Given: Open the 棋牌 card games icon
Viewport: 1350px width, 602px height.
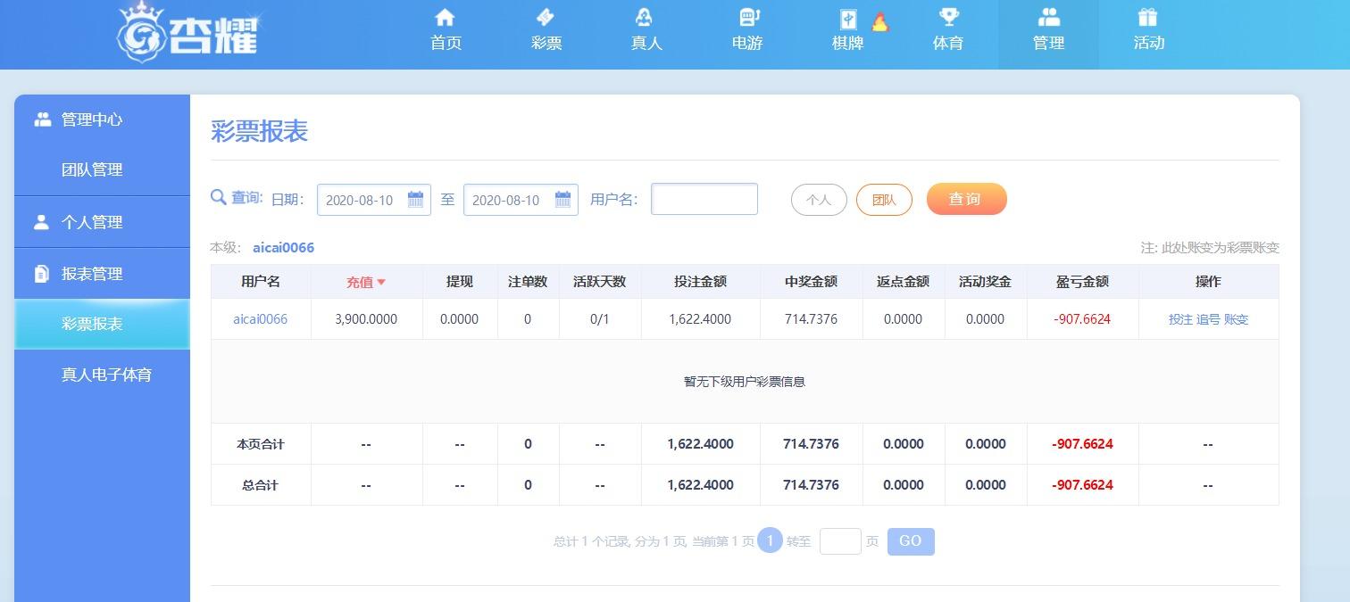Looking at the screenshot, I should pos(847,20).
